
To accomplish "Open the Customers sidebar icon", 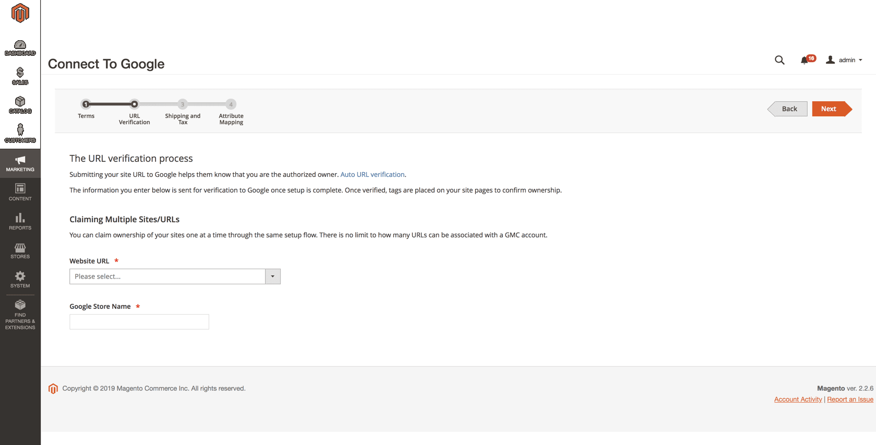I will [x=20, y=134].
